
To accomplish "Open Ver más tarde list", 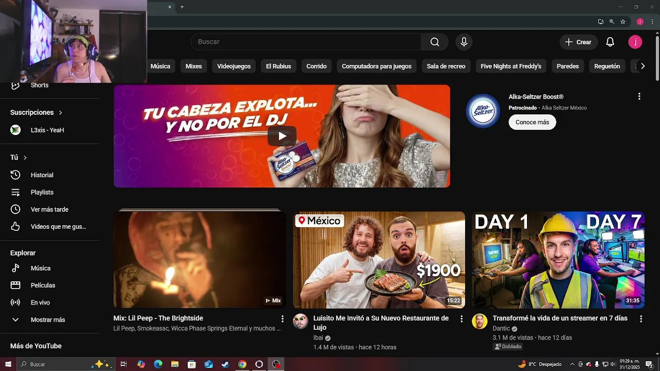I will click(x=49, y=210).
